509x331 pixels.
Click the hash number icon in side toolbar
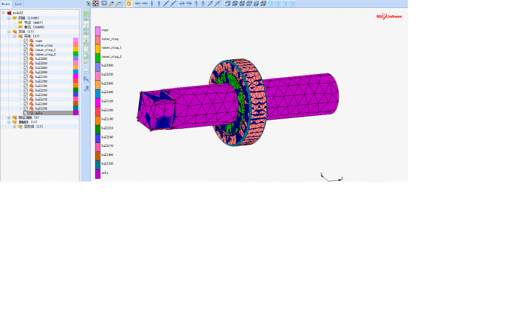pos(87,88)
